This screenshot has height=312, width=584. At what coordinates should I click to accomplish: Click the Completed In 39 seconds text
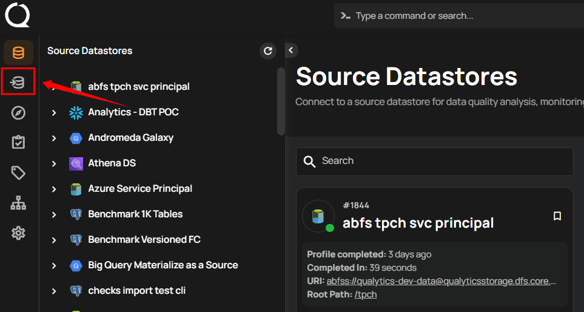click(361, 268)
